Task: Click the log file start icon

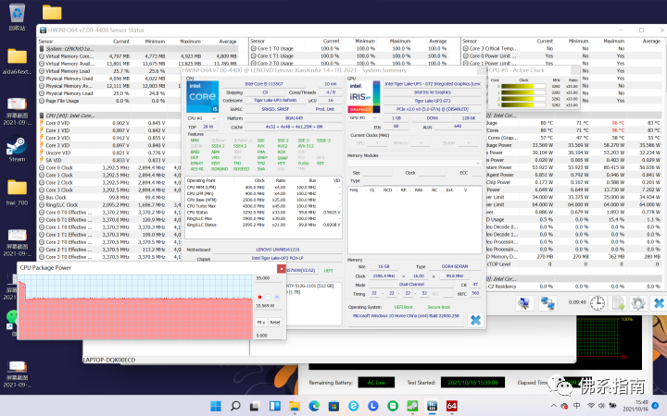Action: 616,302
